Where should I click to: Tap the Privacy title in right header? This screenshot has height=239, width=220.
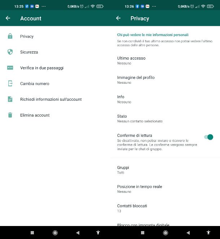[140, 18]
